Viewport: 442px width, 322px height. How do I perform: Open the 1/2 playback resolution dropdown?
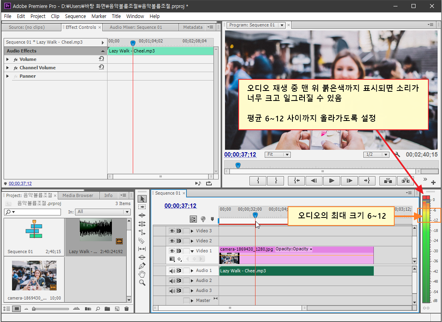click(376, 155)
